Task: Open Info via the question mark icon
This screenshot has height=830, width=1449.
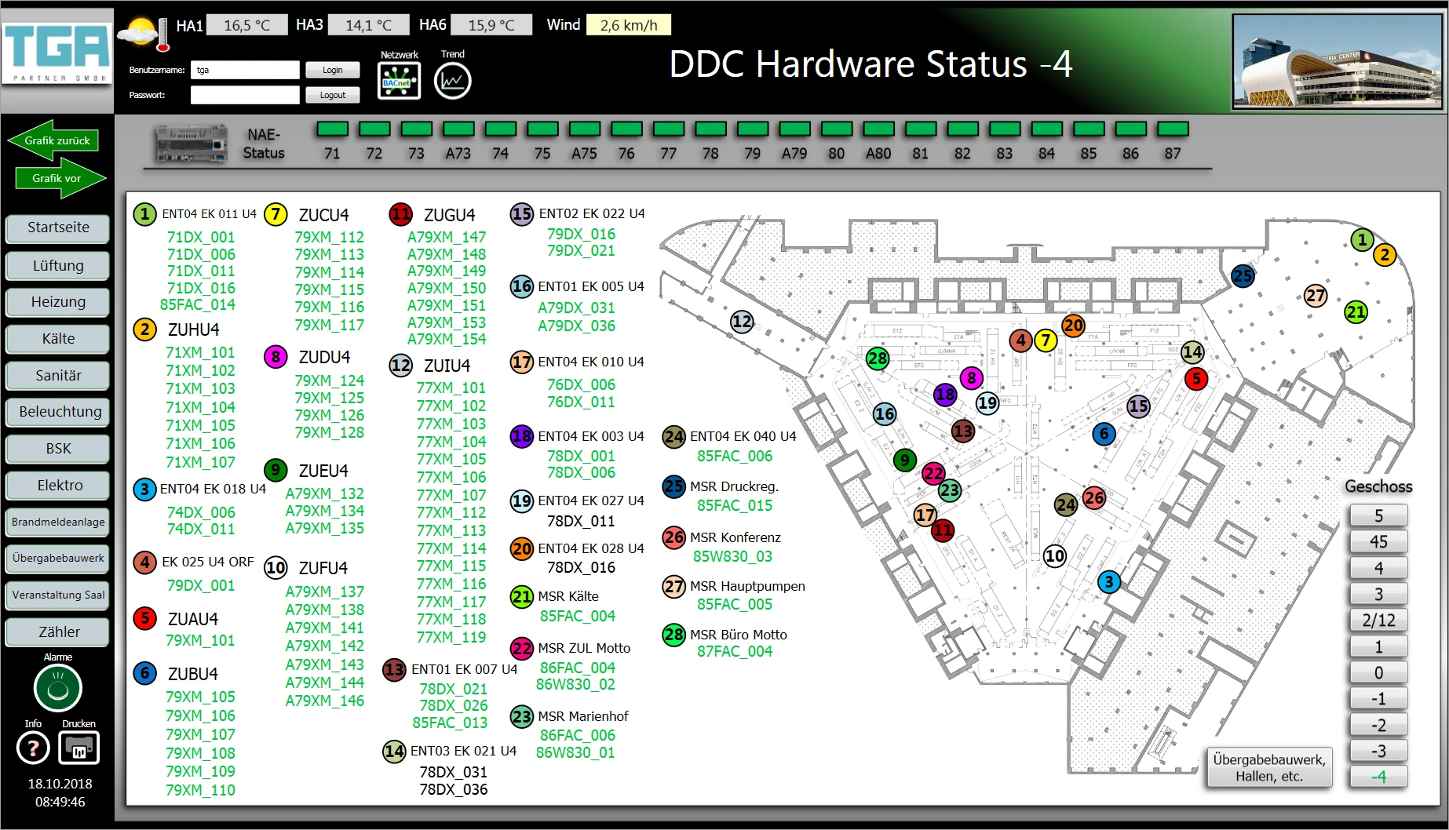Action: (32, 748)
